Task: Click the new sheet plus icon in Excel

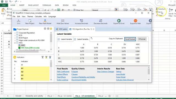Action: click(109, 96)
